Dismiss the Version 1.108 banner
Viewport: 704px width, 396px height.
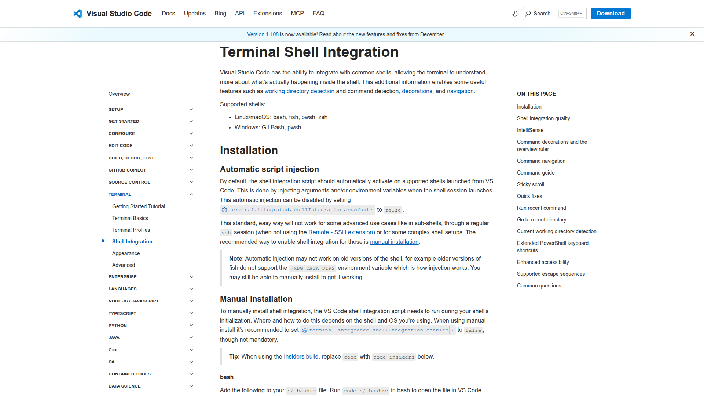[x=692, y=34]
